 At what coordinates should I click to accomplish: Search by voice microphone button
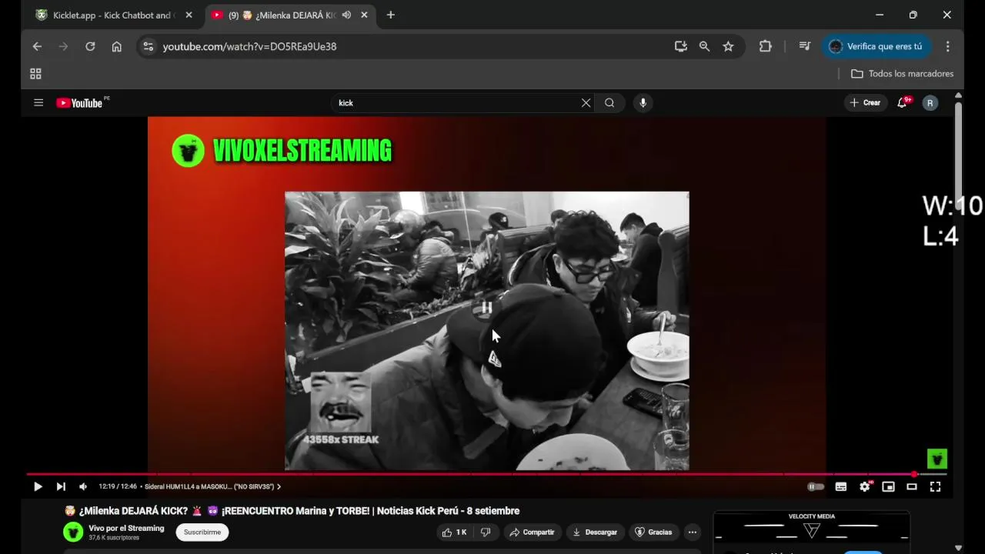[643, 102]
